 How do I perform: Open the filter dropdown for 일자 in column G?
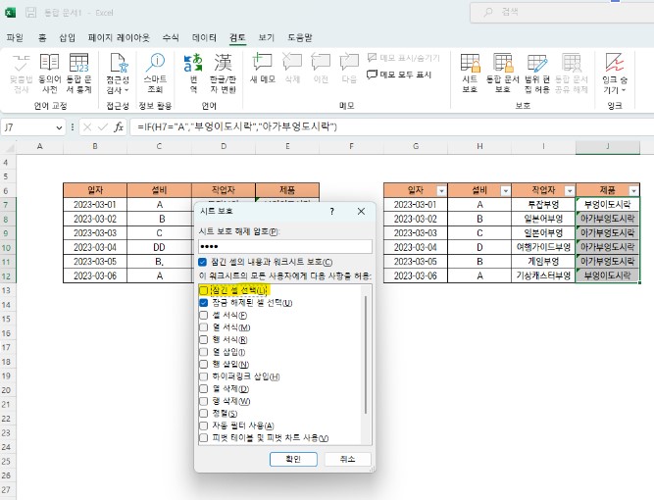click(441, 191)
